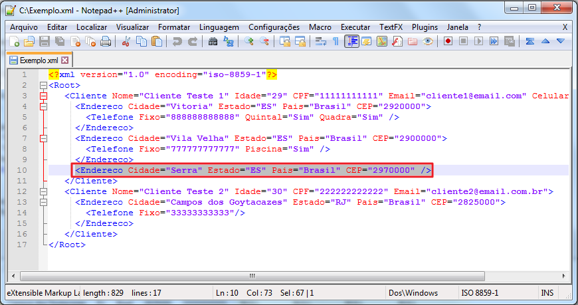Click the Zoom In magnifier icon

tap(249, 41)
